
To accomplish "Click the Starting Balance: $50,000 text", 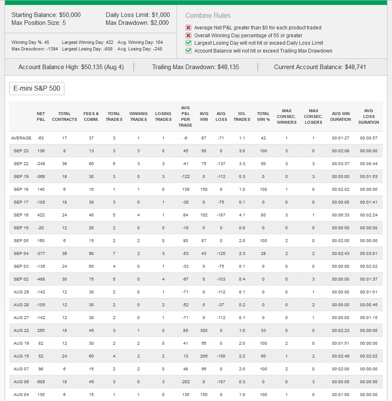I will tap(46, 15).
